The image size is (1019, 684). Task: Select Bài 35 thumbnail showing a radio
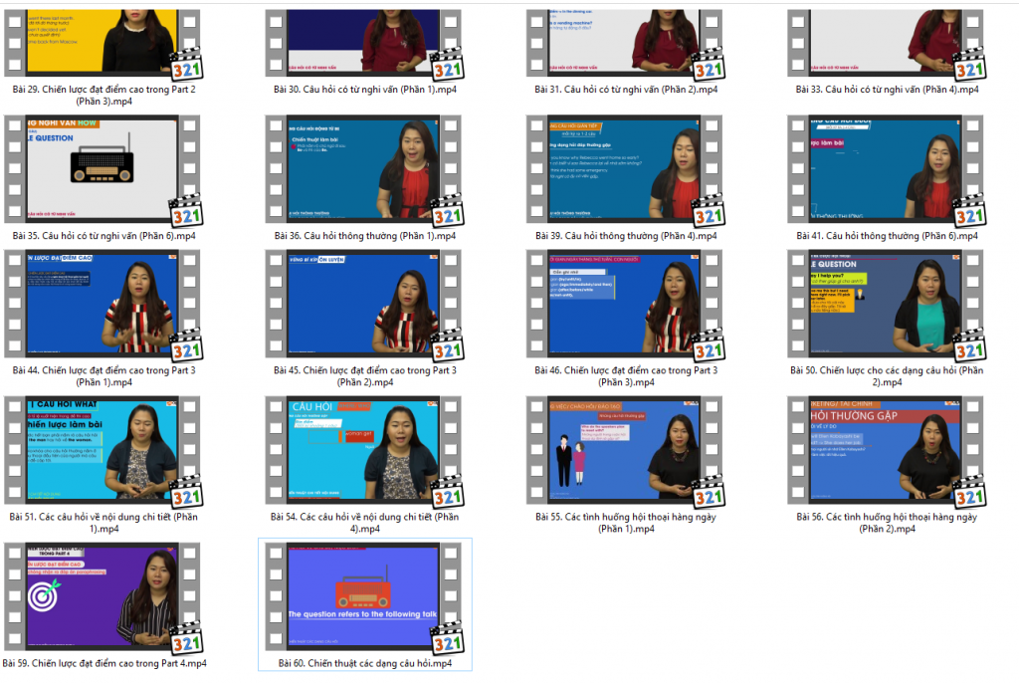coord(102,167)
